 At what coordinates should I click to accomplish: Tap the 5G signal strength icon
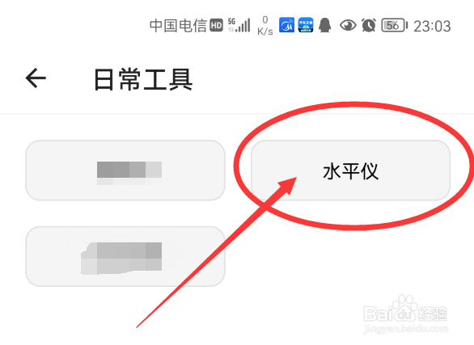239,25
